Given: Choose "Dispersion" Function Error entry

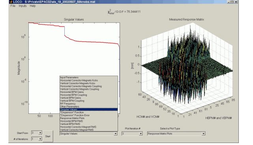Looking at the screenshot, I should (88, 115).
